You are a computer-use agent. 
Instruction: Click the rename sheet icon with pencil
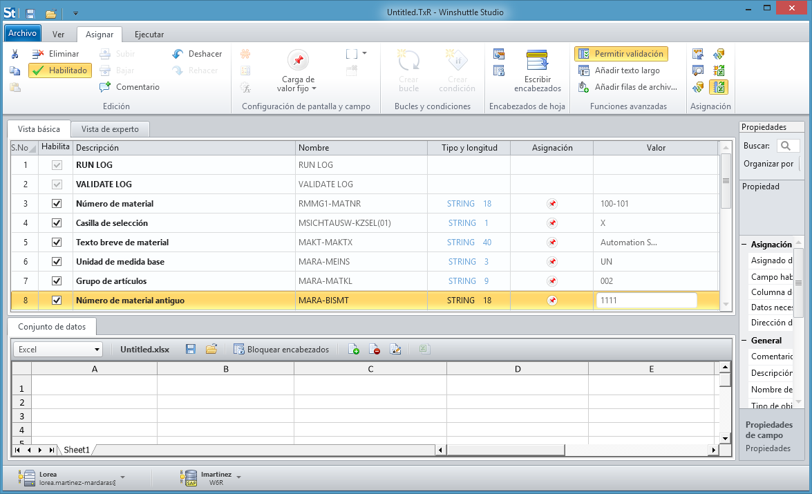(x=396, y=350)
